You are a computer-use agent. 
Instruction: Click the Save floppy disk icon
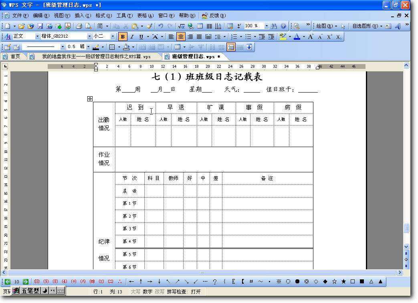pyautogui.click(x=40, y=26)
